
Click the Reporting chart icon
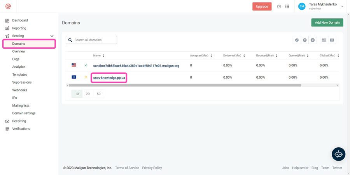coord(7,28)
